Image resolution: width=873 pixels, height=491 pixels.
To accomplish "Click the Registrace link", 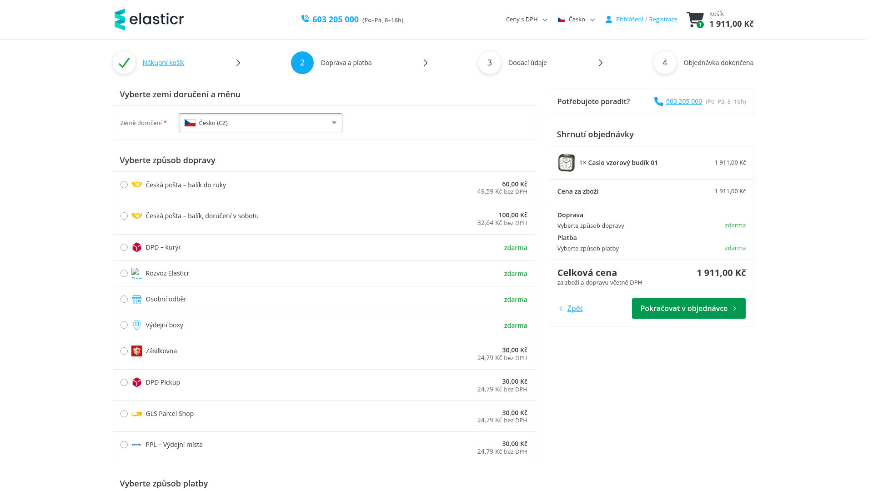I will [x=663, y=19].
